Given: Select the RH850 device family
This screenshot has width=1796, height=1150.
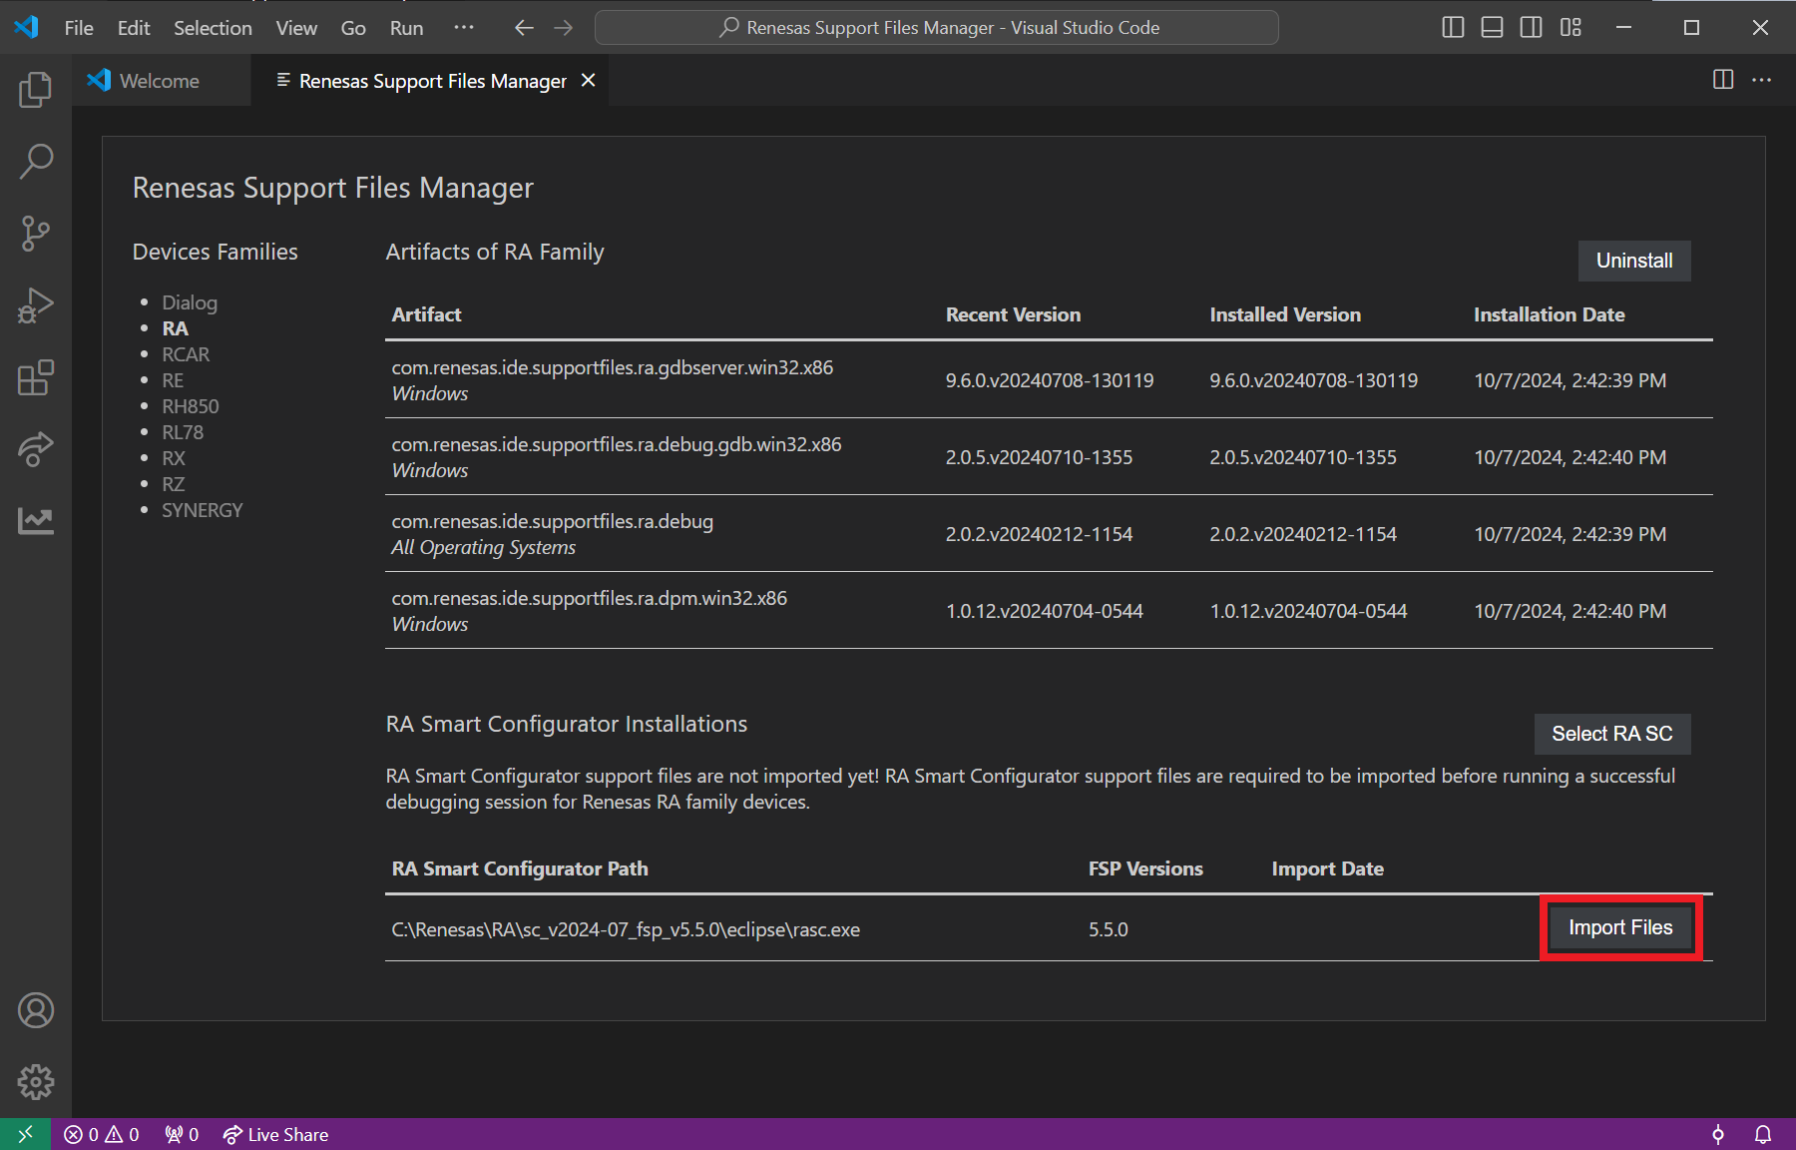Looking at the screenshot, I should click(191, 406).
